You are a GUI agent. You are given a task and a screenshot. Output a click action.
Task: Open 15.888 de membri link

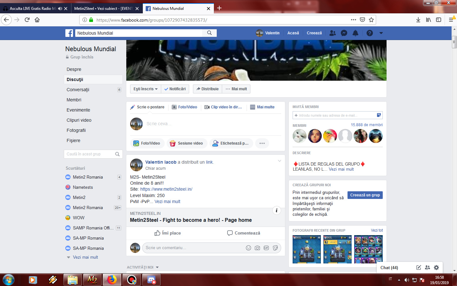coord(367,125)
